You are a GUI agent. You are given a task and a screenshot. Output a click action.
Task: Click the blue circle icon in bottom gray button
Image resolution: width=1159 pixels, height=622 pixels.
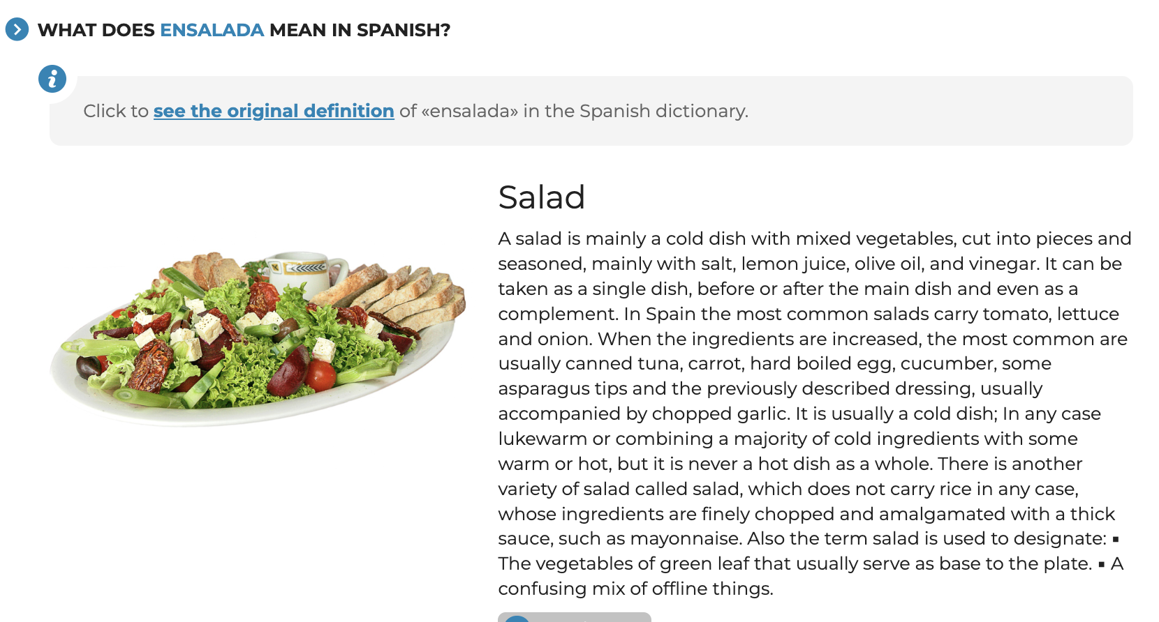517,619
